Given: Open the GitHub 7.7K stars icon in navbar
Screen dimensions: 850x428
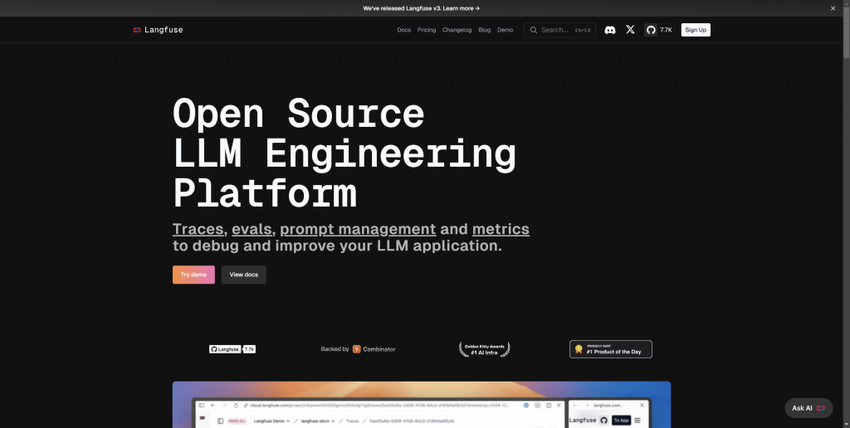Looking at the screenshot, I should (659, 30).
